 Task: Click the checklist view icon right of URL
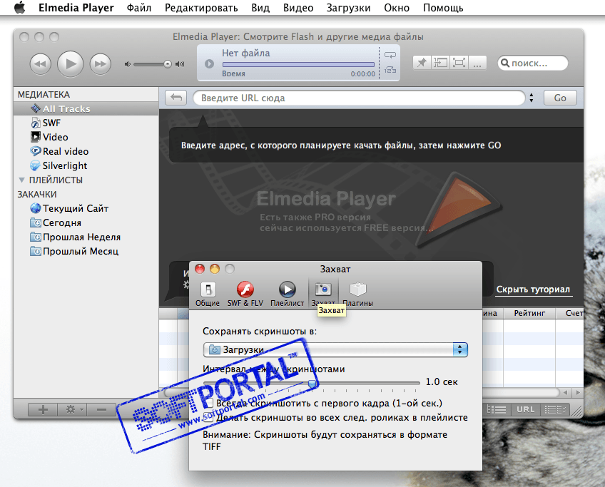tap(554, 409)
